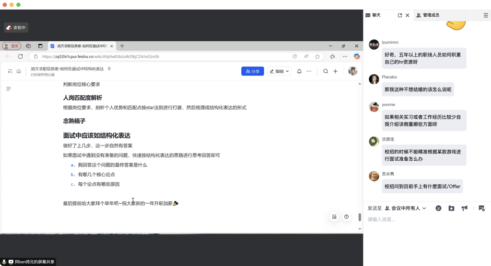
Task: Click the 登录 login button in browser
Action: pos(12,46)
